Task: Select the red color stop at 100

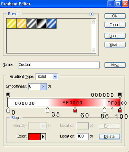Action: pos(120,110)
